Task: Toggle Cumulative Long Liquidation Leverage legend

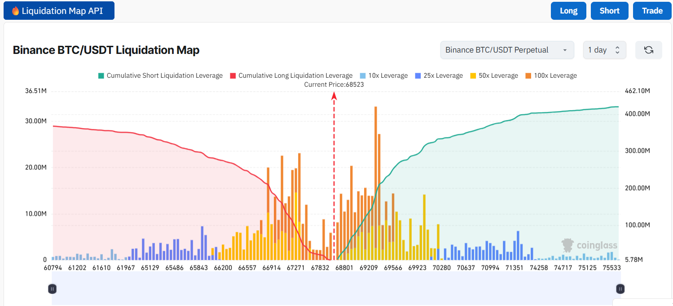Action: pos(291,75)
